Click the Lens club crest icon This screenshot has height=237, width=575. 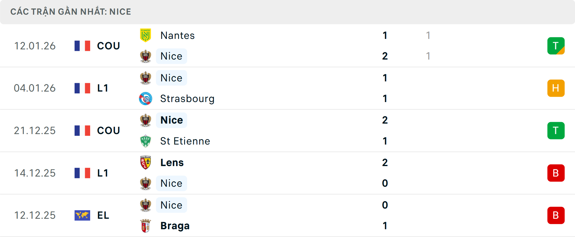[x=146, y=162]
